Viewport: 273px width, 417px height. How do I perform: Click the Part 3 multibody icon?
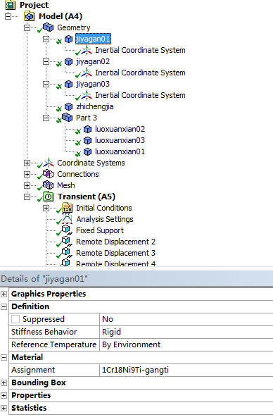[67, 117]
